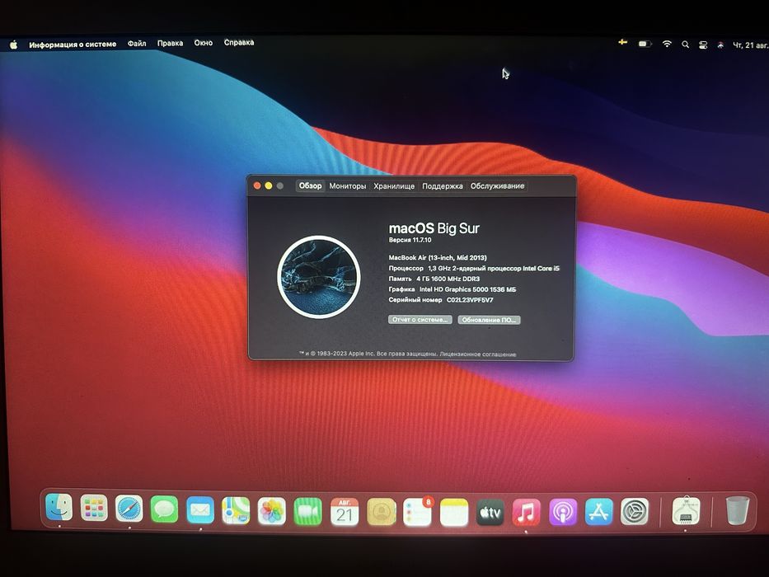
Task: Open Contacts app in the Dock
Action: tap(381, 512)
